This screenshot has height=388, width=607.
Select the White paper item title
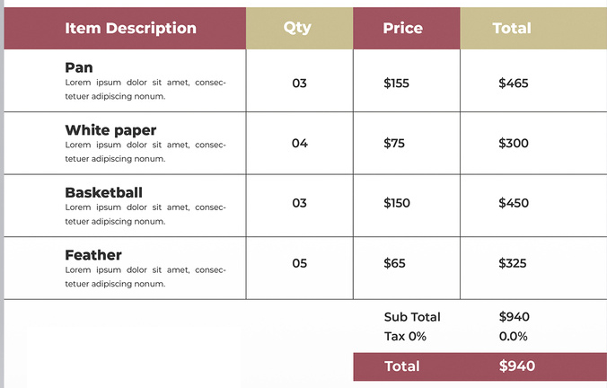(x=110, y=130)
